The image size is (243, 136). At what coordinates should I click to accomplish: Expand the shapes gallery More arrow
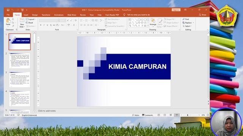click(148, 26)
